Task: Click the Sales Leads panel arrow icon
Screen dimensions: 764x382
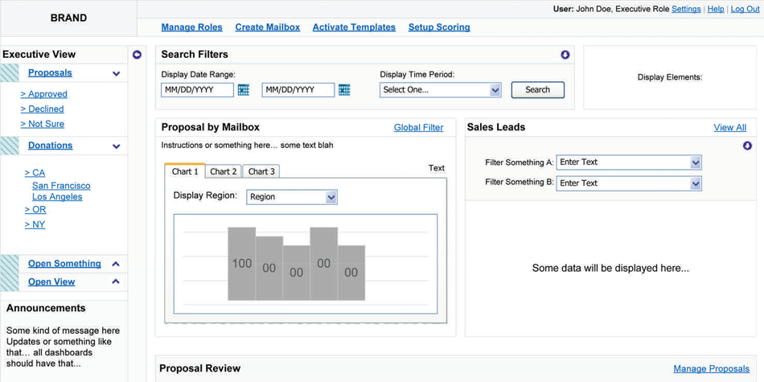Action: [747, 146]
